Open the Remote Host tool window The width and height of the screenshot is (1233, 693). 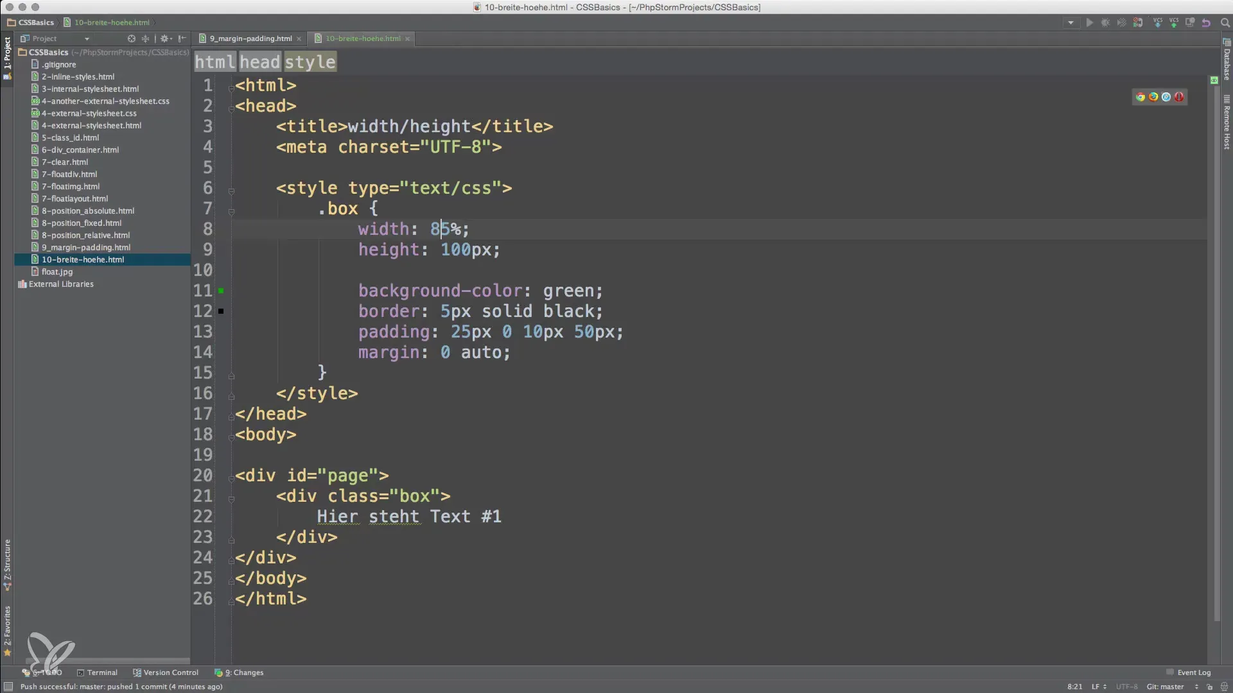(x=1227, y=123)
